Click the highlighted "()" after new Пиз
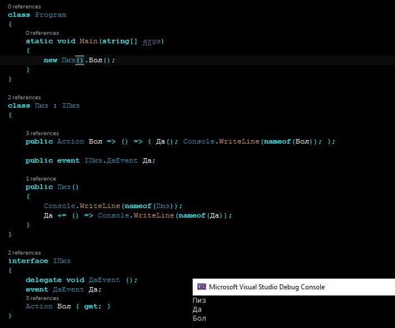Viewport: 395px width, 328px height. [80, 61]
